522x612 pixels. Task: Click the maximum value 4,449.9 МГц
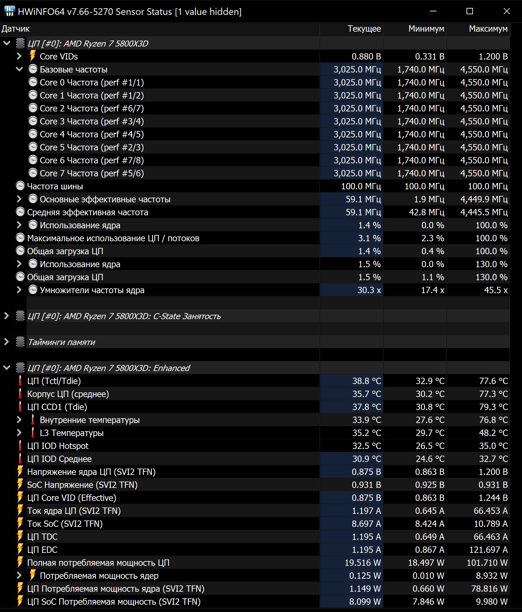point(484,199)
